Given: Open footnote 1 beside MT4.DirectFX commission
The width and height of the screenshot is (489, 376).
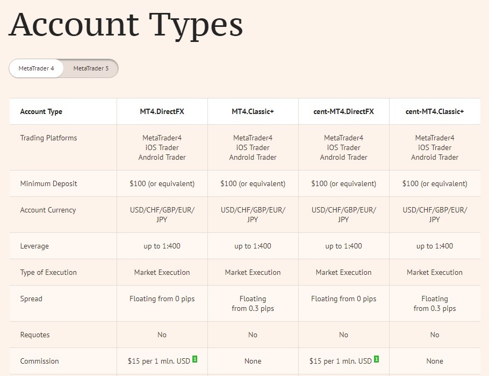Looking at the screenshot, I should tap(195, 359).
